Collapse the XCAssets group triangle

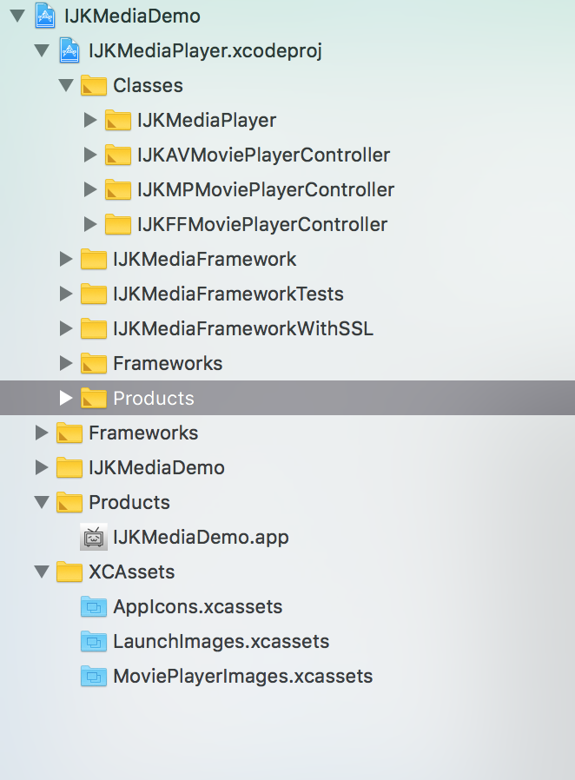(42, 572)
